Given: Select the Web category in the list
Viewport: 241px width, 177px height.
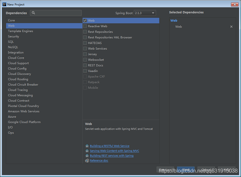Looking at the screenshot, I should pyautogui.click(x=44, y=26).
